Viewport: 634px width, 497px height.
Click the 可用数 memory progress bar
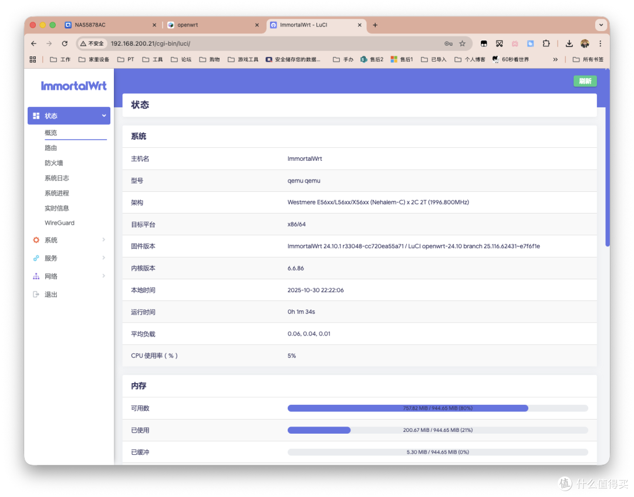click(437, 408)
